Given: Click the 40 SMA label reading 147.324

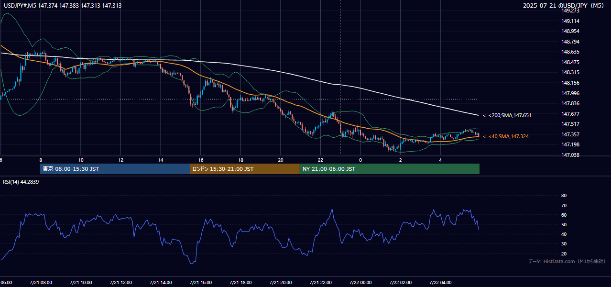Looking at the screenshot, I should click(x=506, y=136).
